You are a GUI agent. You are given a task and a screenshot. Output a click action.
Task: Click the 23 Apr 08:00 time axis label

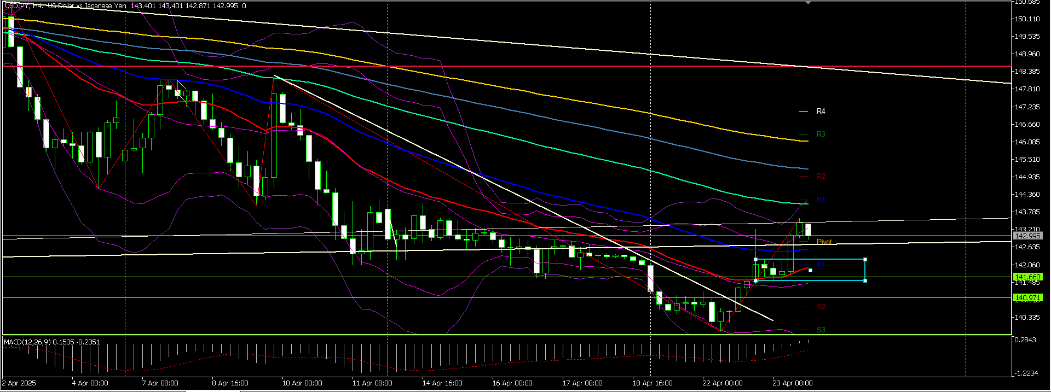pyautogui.click(x=792, y=383)
